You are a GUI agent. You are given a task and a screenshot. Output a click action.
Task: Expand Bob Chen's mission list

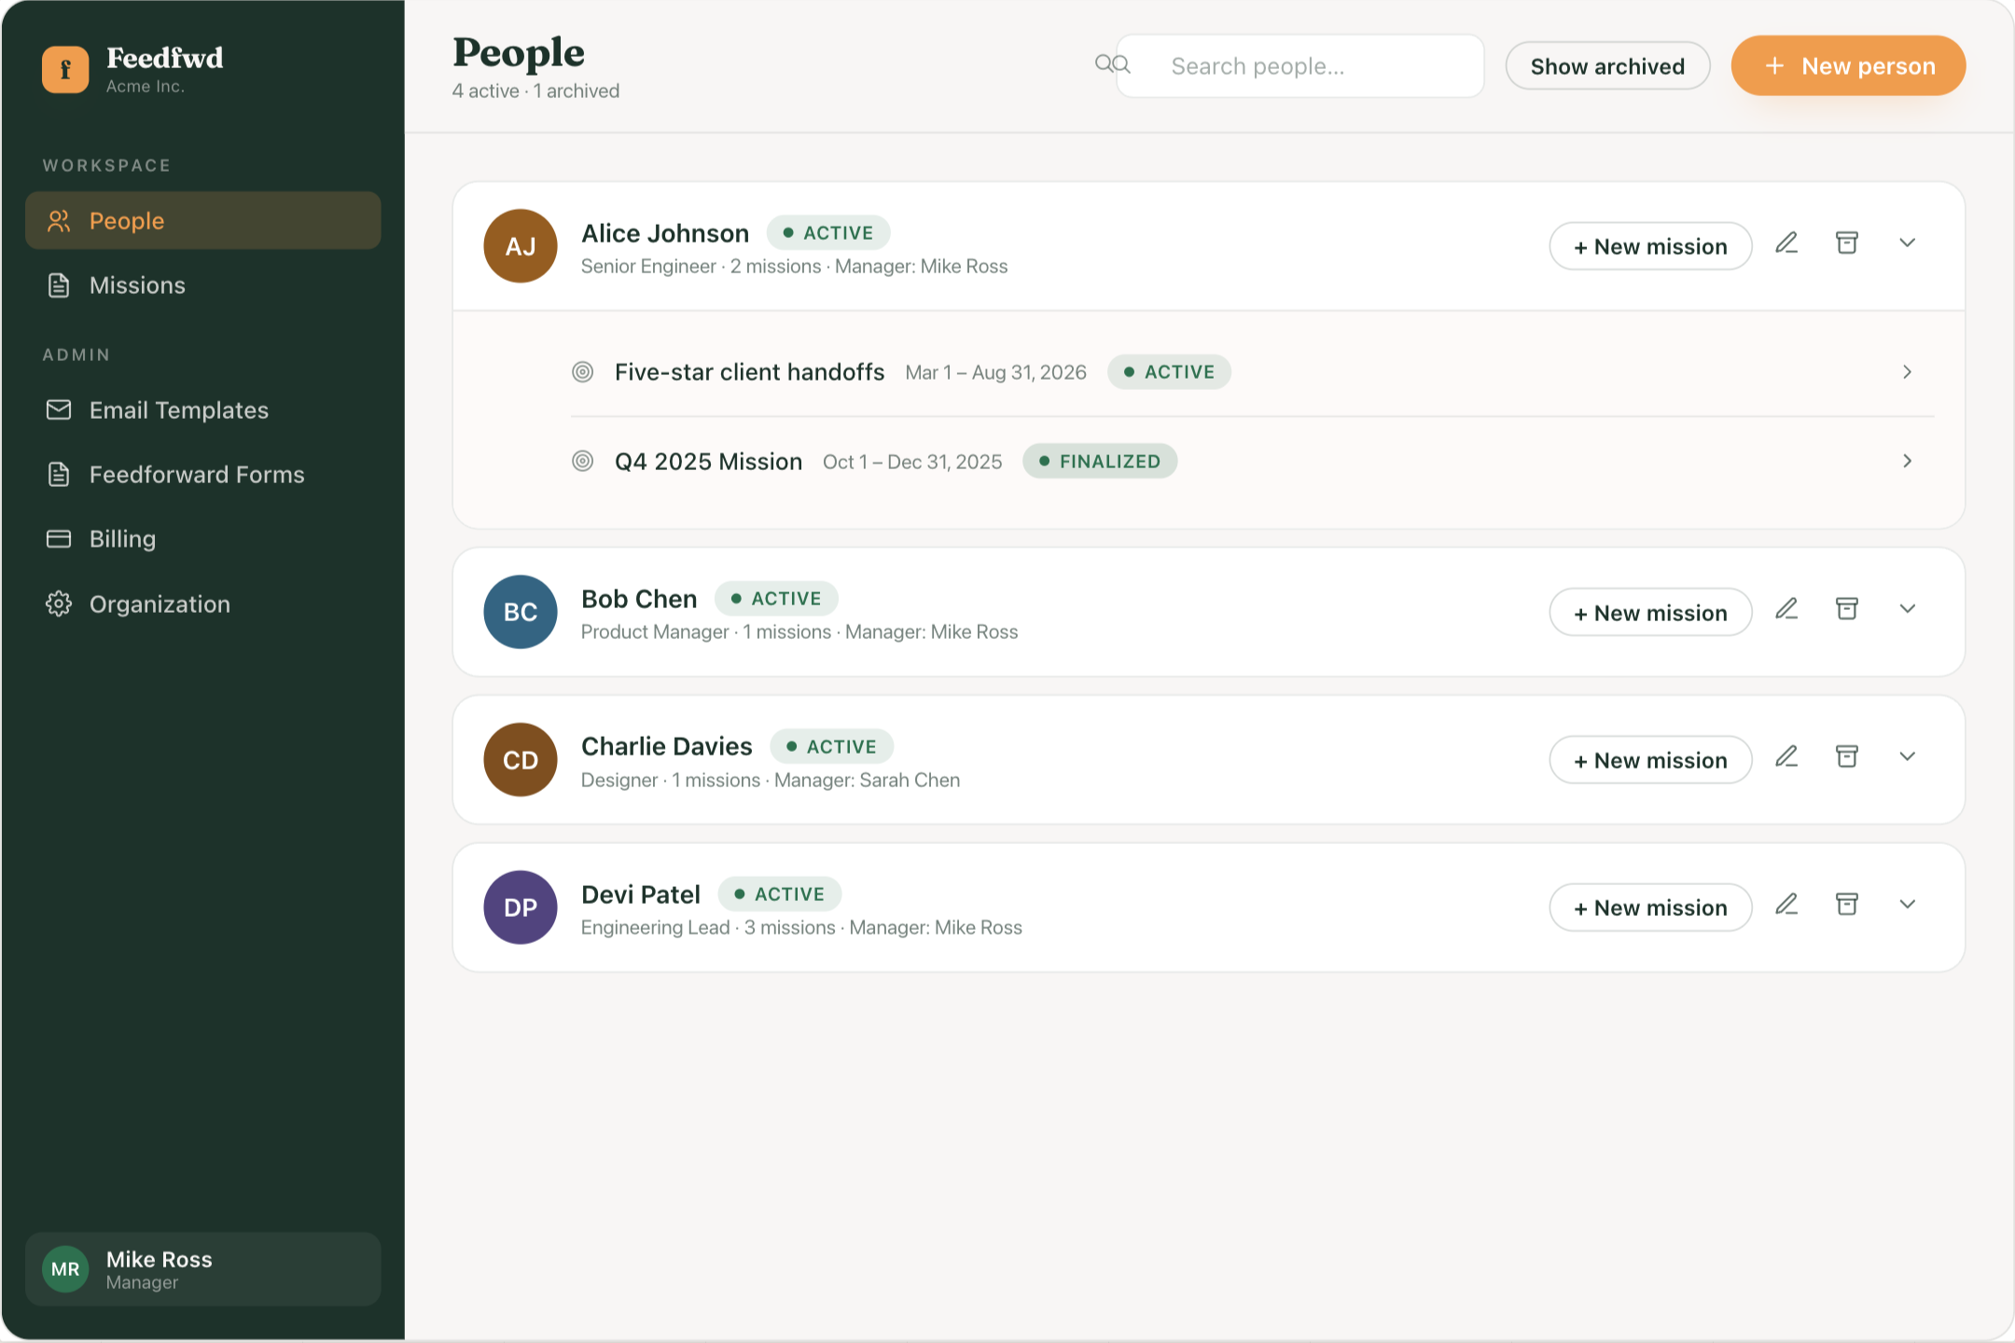[x=1908, y=609]
